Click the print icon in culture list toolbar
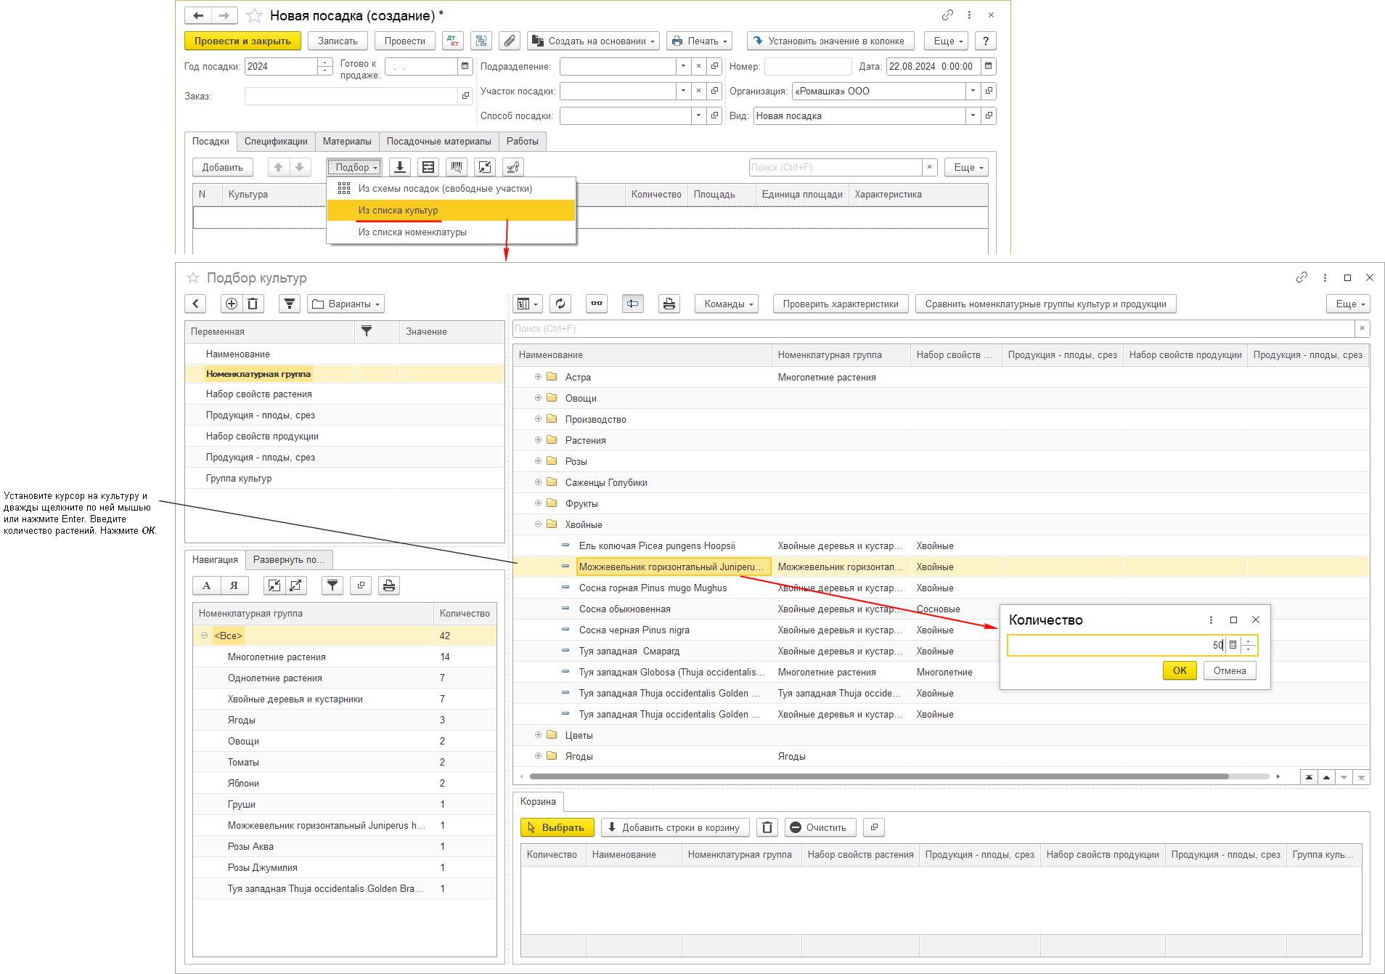The image size is (1385, 974). (669, 304)
